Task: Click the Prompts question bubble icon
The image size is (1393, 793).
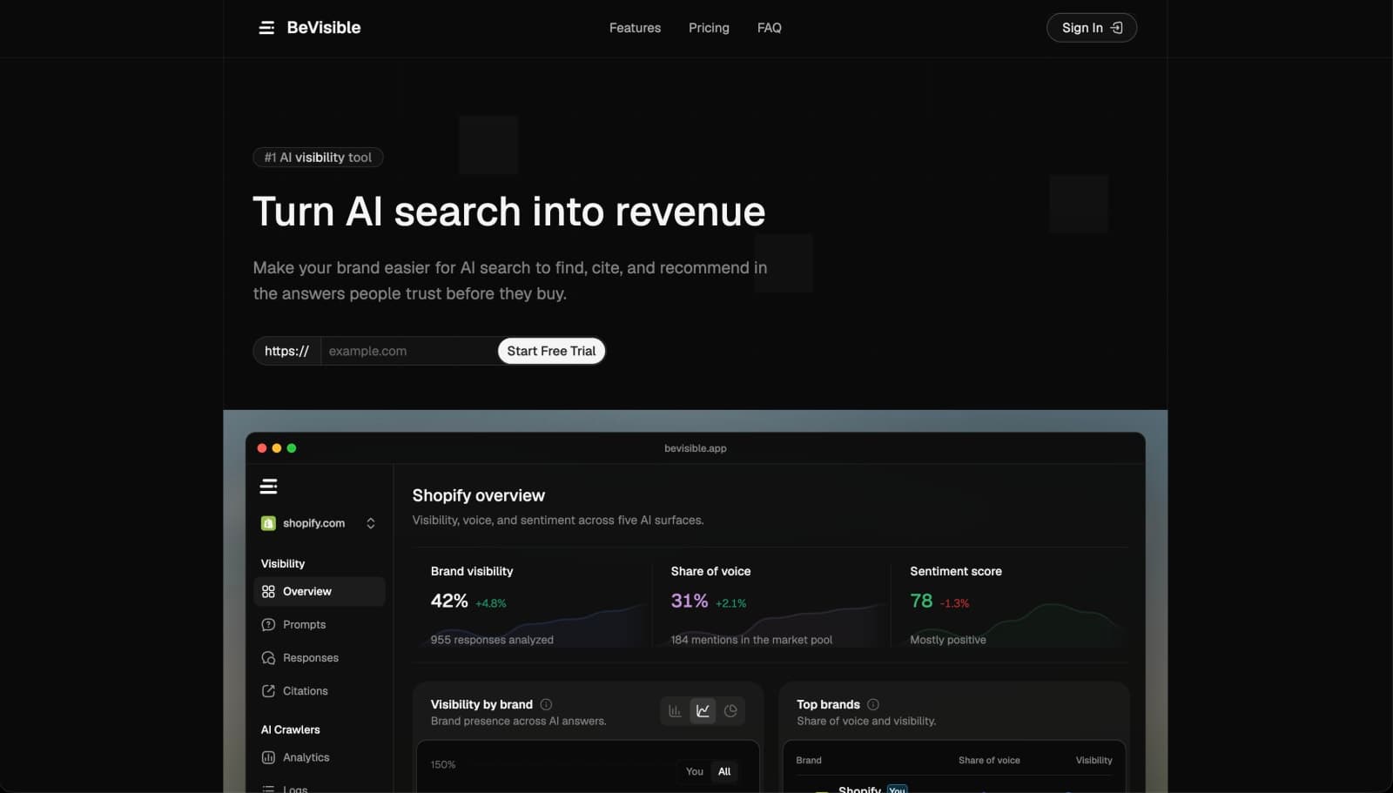Action: (268, 625)
